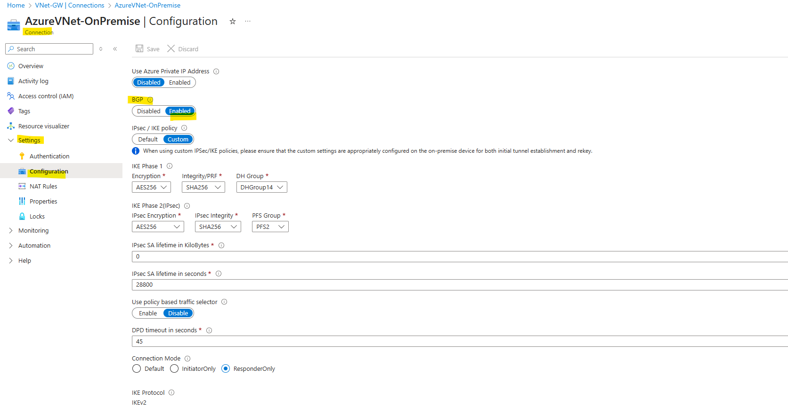788x415 pixels.
Task: Click info icon next to IKE Phase 2(IPsec)
Action: tap(187, 206)
